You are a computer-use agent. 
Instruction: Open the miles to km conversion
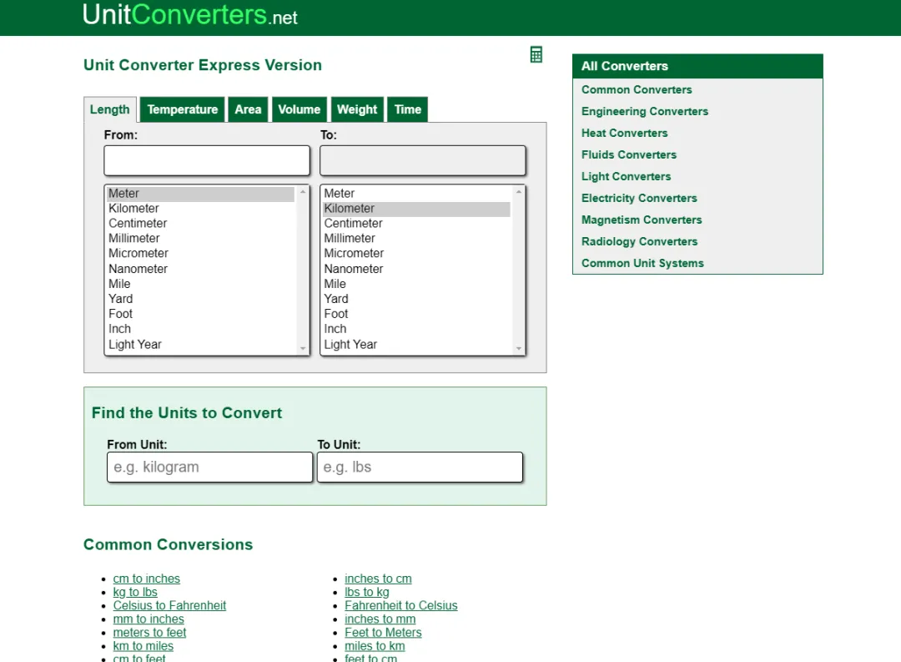coord(375,646)
